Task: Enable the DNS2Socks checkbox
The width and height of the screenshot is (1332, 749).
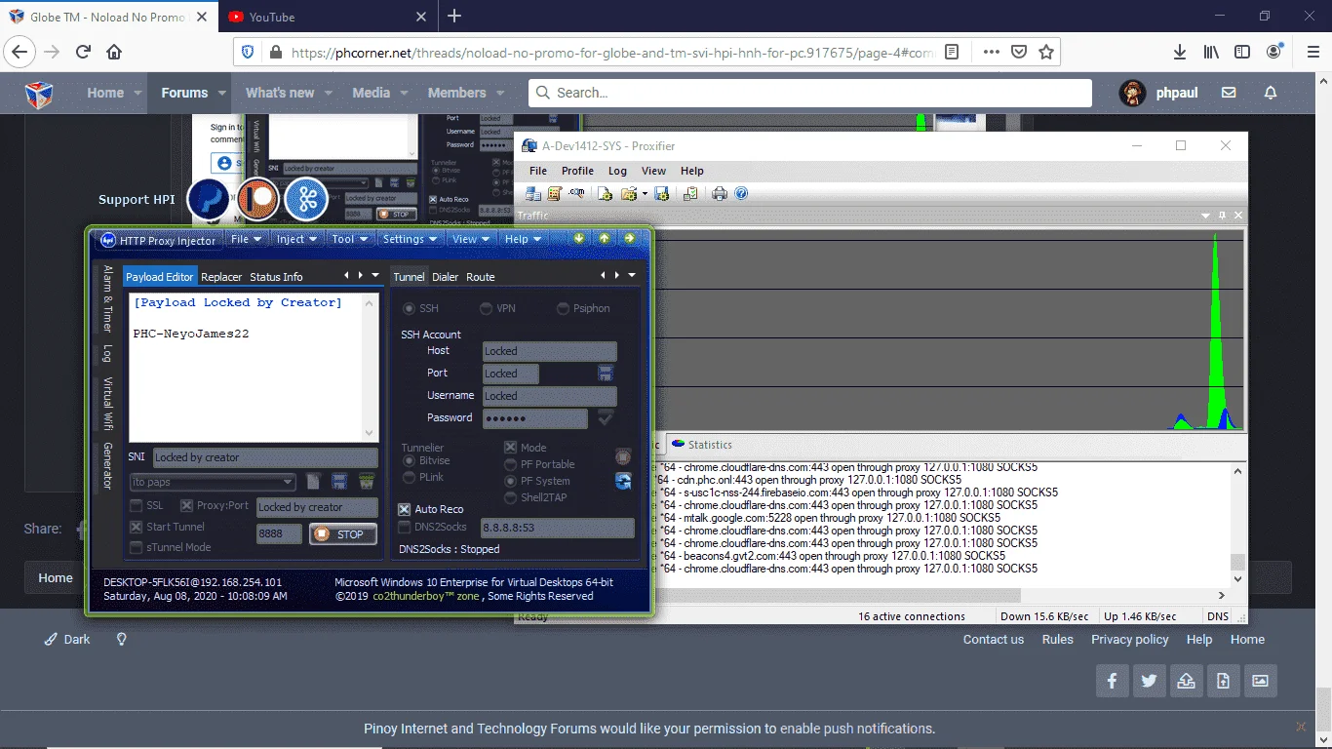Action: [405, 527]
